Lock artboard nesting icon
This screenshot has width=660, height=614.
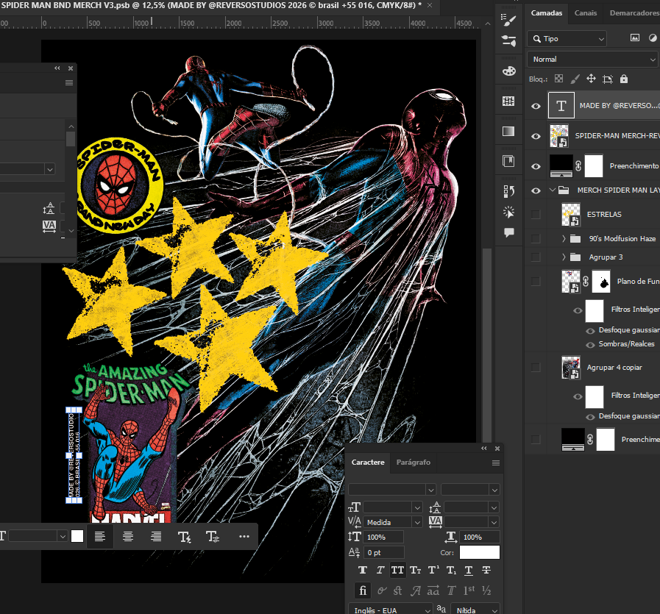click(x=607, y=79)
